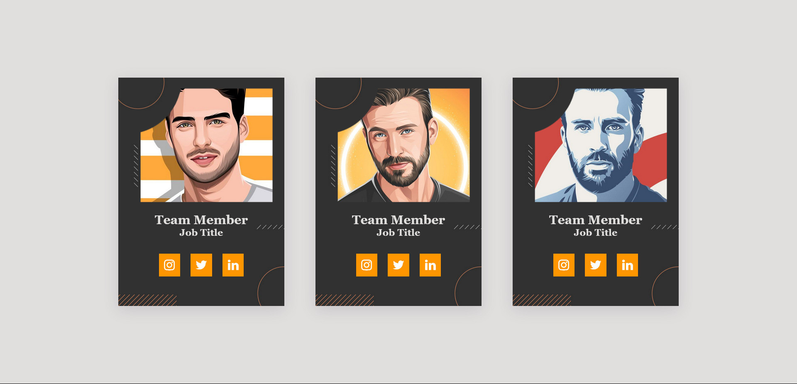Open the Instagram icon on the third card
The height and width of the screenshot is (384, 797).
[x=564, y=265]
